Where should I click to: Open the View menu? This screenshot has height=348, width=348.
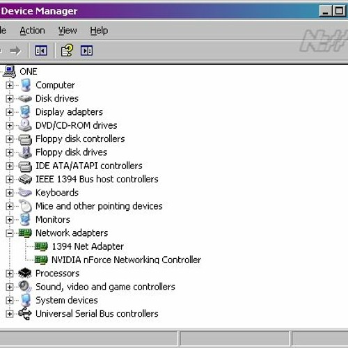(x=68, y=31)
